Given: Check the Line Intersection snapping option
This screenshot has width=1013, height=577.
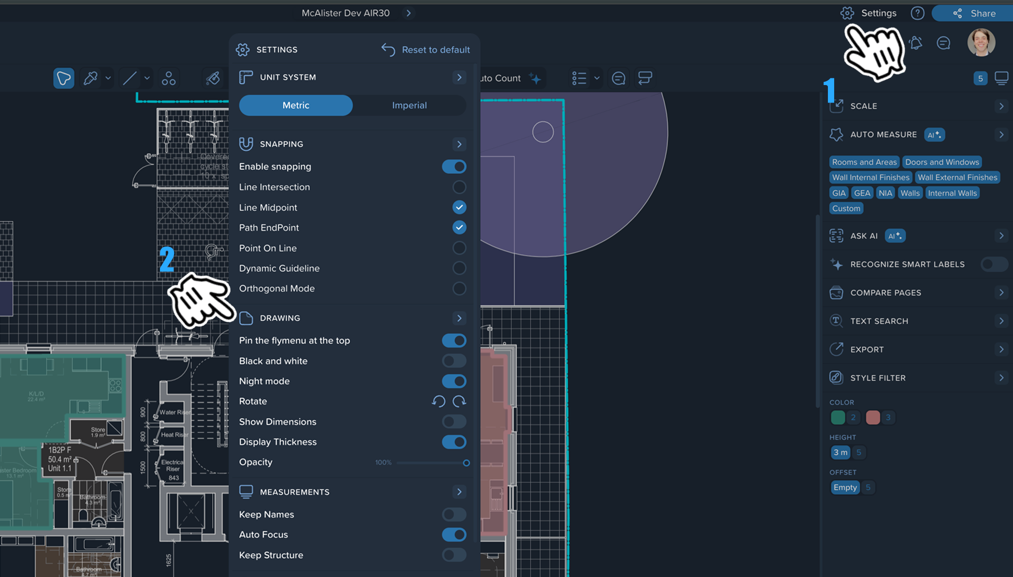Looking at the screenshot, I should click(459, 187).
